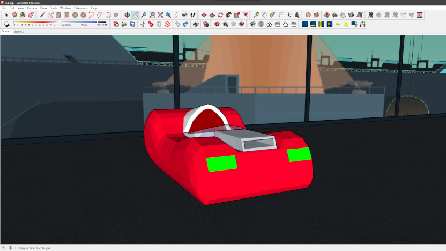Screen dimensions: 446x251
Task: Switch to the Scene 1 tab
Action: pyautogui.click(x=6, y=31)
